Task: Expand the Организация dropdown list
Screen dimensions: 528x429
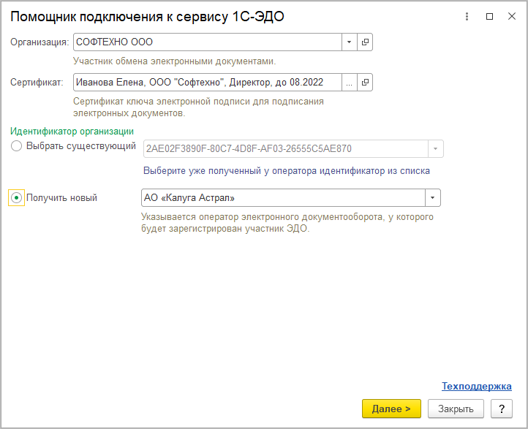Action: (349, 42)
